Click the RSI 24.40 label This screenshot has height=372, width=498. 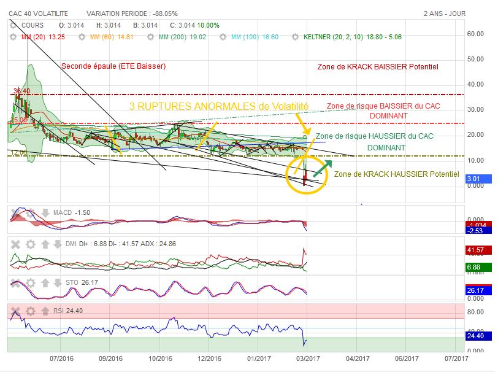pos(67,311)
